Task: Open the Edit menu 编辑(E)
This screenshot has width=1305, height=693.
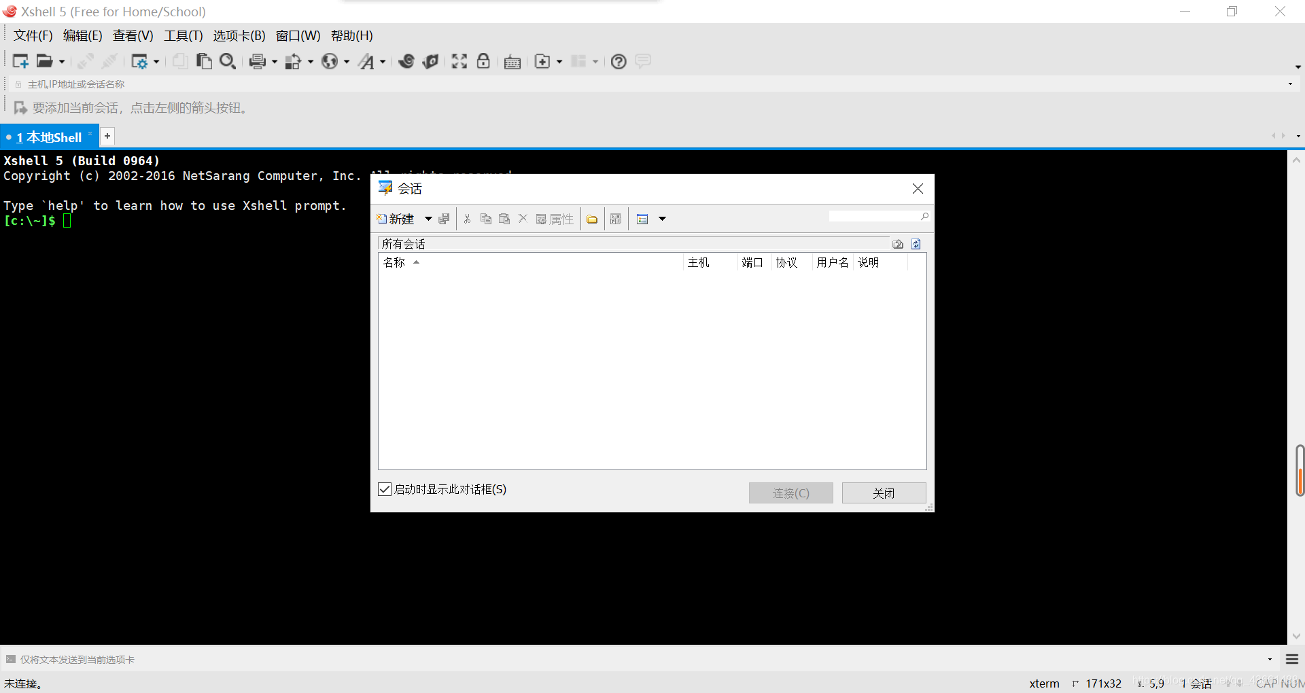Action: (x=82, y=36)
